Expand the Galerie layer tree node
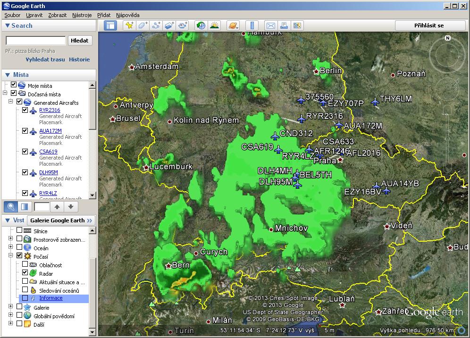The height and width of the screenshot is (338, 470). coord(10,306)
